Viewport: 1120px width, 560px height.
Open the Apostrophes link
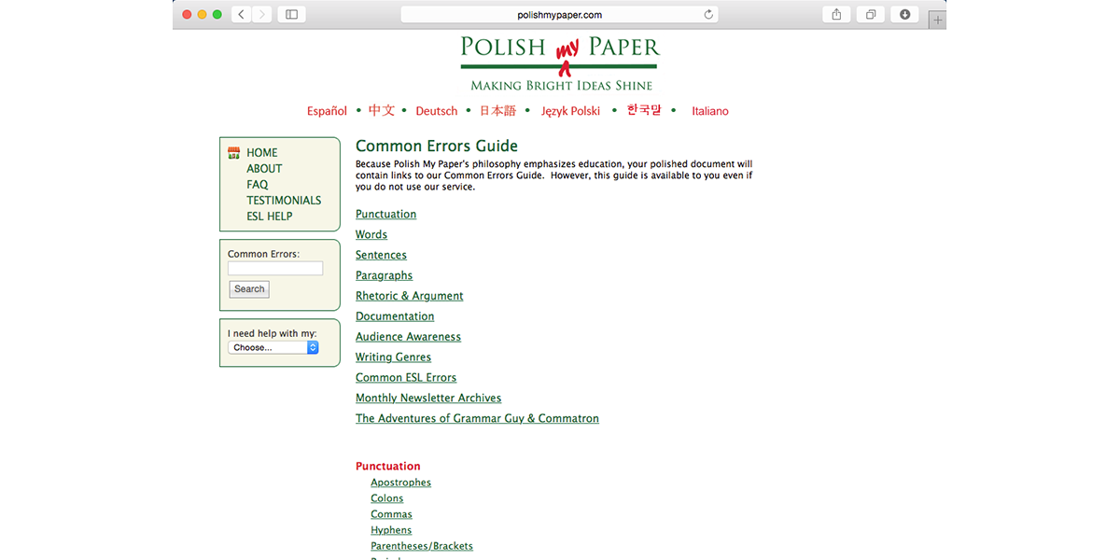pos(400,483)
